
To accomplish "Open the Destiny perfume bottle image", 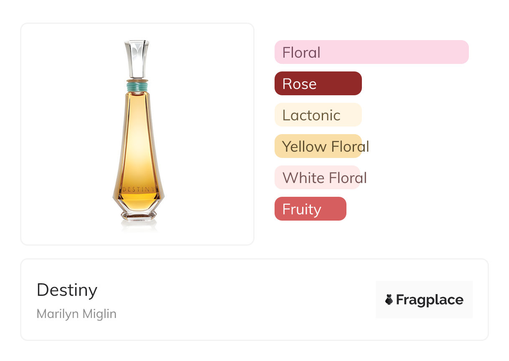I will click(138, 146).
